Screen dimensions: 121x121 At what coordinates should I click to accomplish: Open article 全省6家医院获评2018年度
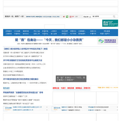(x=22, y=68)
